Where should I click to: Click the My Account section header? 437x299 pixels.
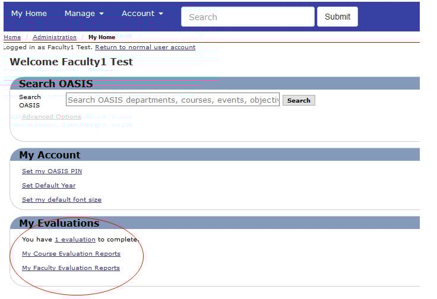[50, 155]
